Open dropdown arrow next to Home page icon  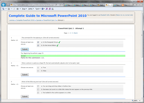pos(6,9)
